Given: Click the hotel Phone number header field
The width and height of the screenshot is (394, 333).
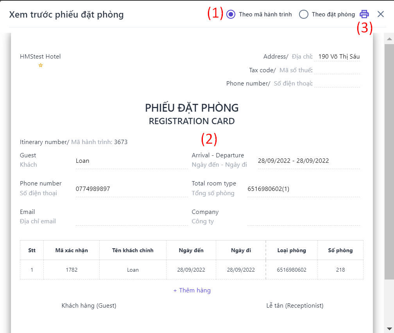Looking at the screenshot, I should (x=337, y=84).
